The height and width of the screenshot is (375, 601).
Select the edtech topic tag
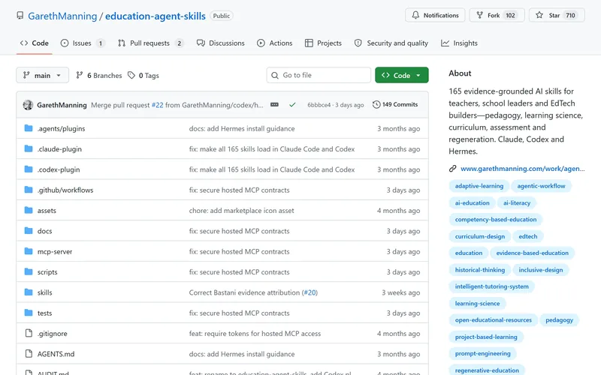tap(528, 236)
